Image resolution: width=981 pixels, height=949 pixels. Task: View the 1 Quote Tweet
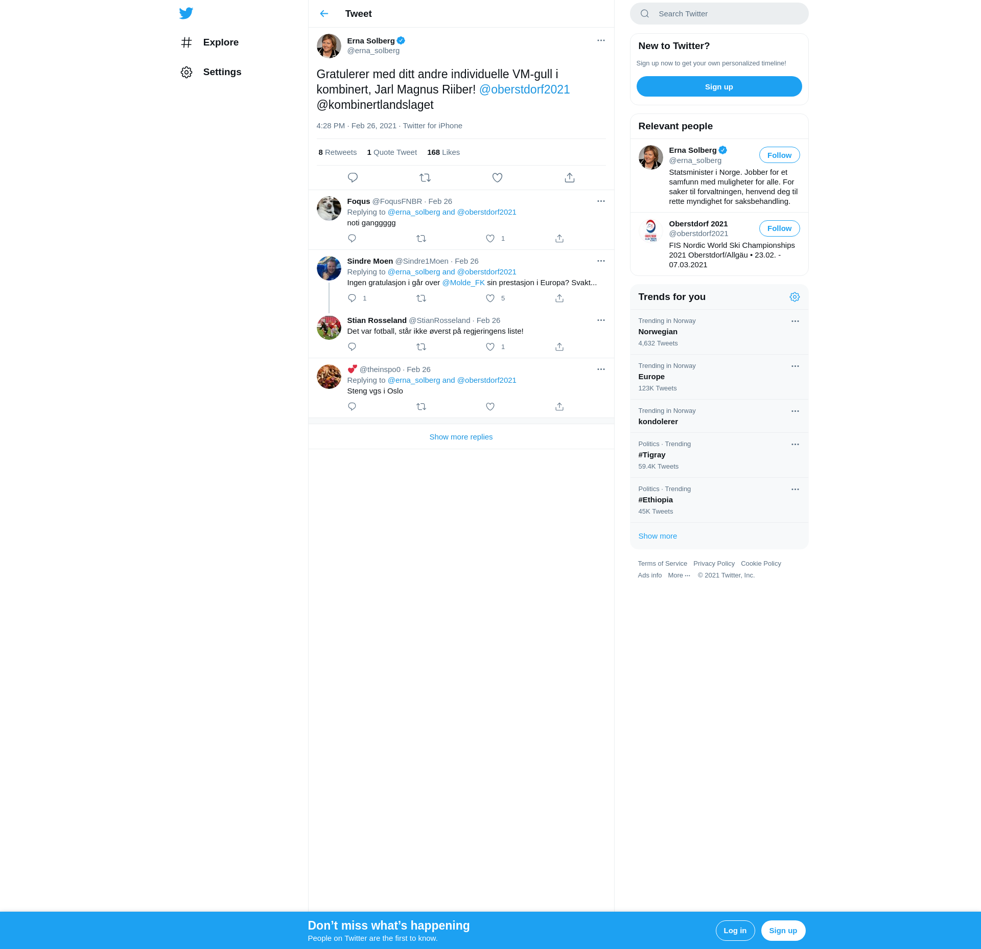(392, 152)
